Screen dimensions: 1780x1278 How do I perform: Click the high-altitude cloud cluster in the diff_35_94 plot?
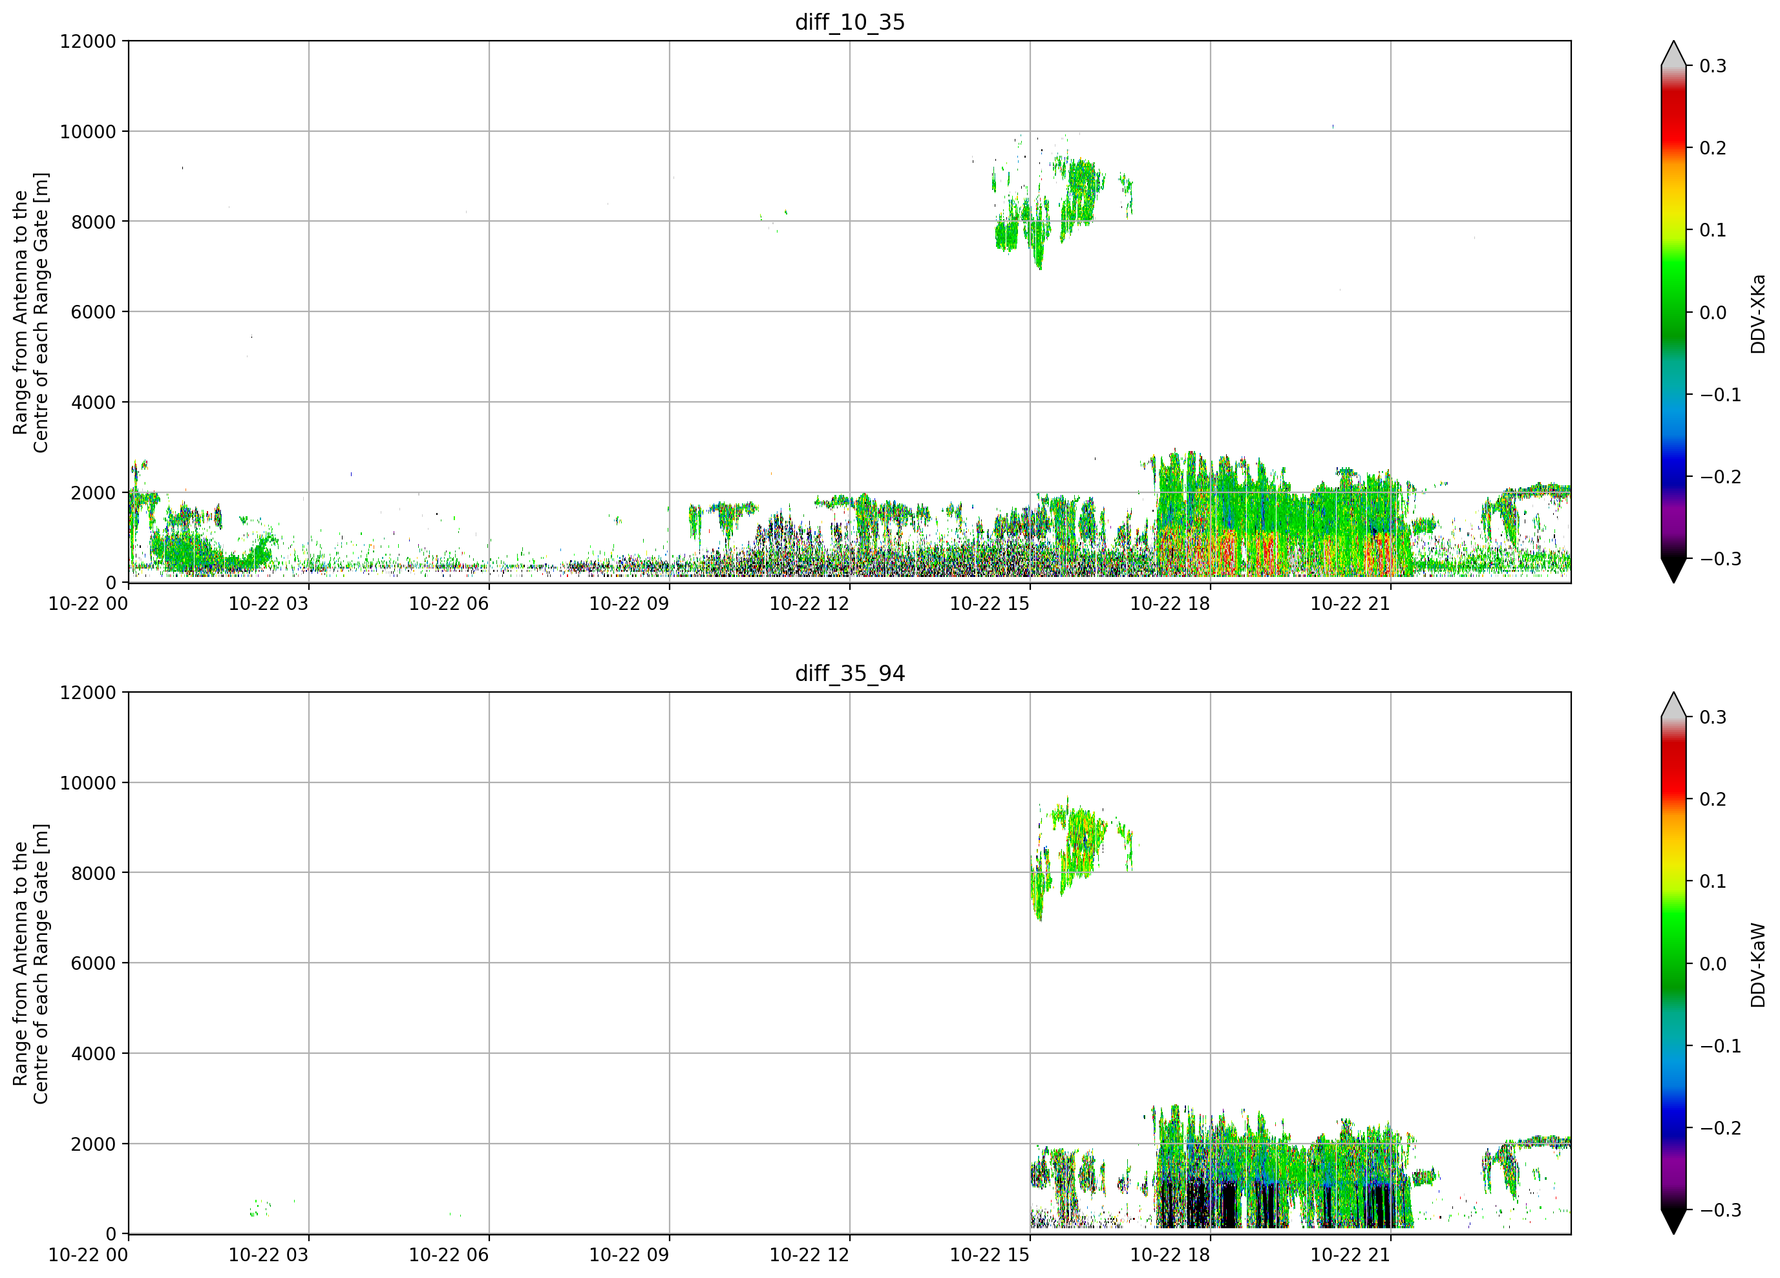[1081, 858]
